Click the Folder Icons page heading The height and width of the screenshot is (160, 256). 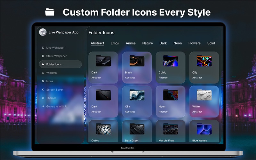click(x=101, y=33)
